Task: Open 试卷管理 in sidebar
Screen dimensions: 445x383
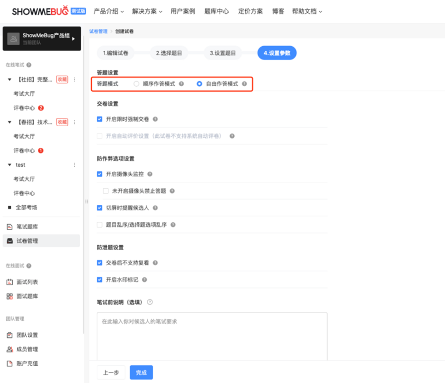Action: (41, 241)
